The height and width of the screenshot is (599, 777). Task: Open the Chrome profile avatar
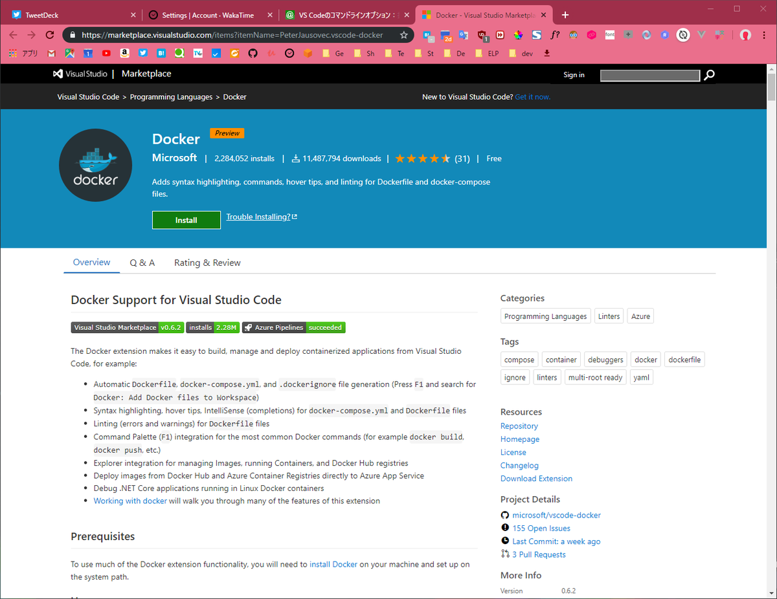point(745,35)
